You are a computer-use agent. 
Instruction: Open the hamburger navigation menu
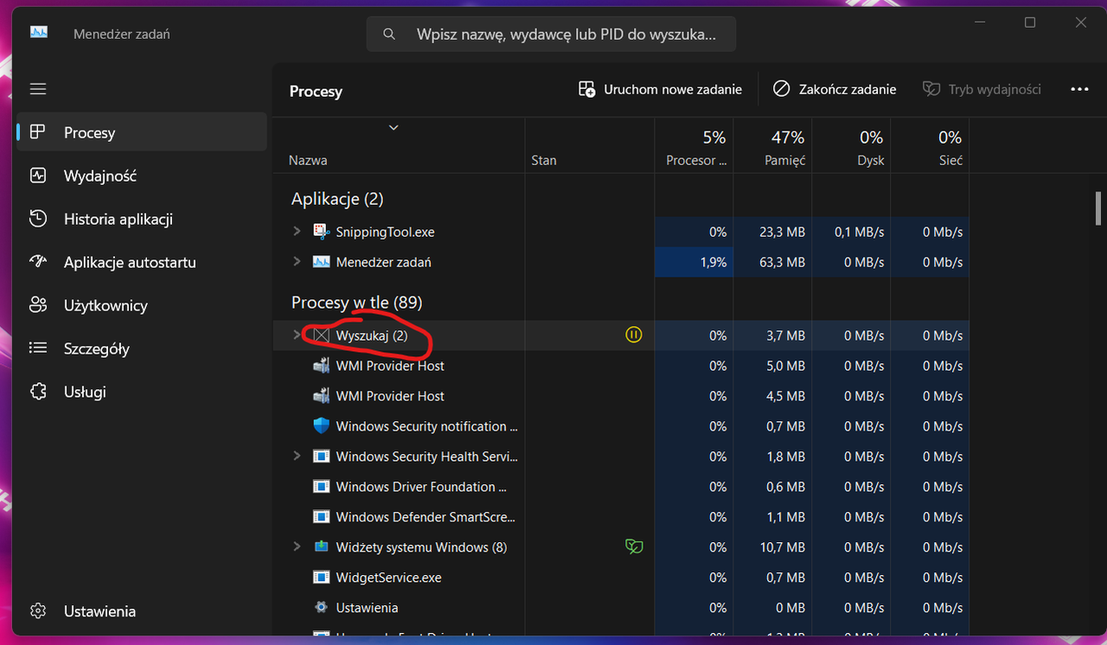point(38,89)
